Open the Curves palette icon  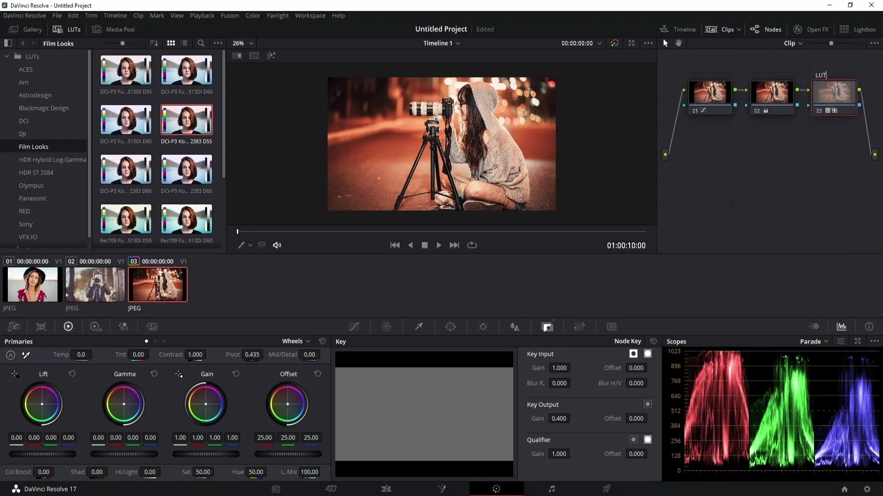[354, 327]
